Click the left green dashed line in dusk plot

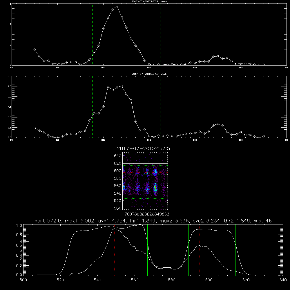[92, 107]
